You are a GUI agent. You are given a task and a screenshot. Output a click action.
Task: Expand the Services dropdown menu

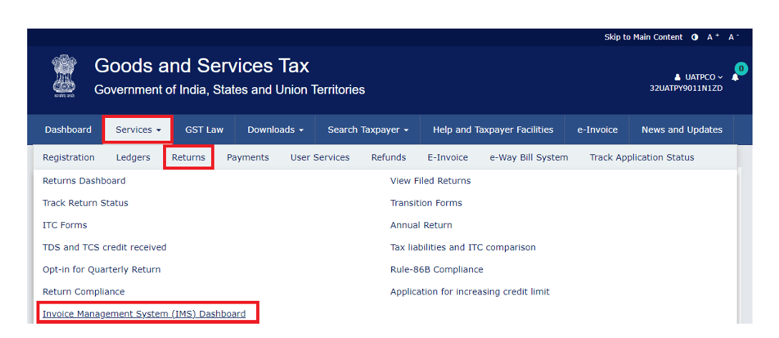click(138, 129)
